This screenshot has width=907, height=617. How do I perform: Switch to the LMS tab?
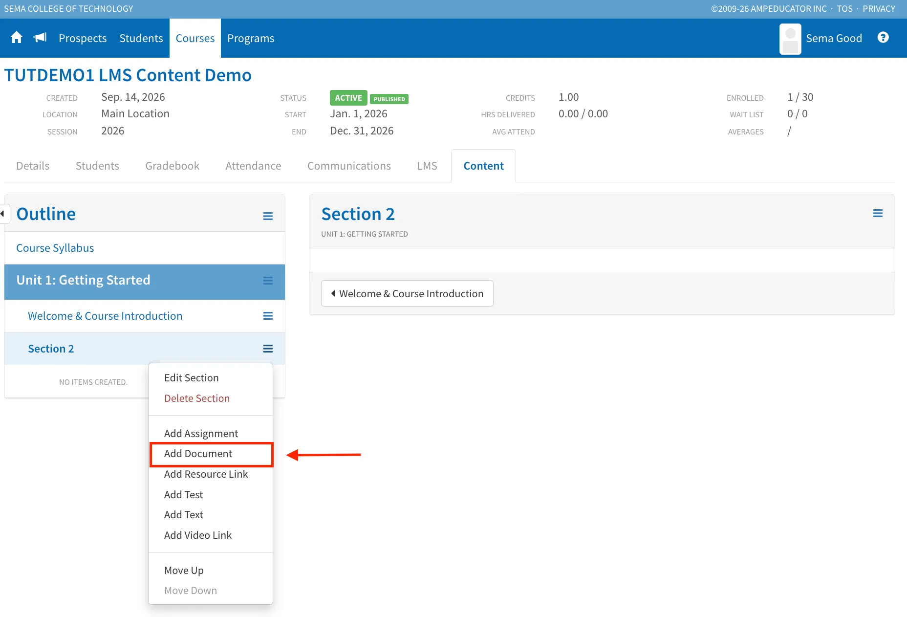[x=427, y=166]
